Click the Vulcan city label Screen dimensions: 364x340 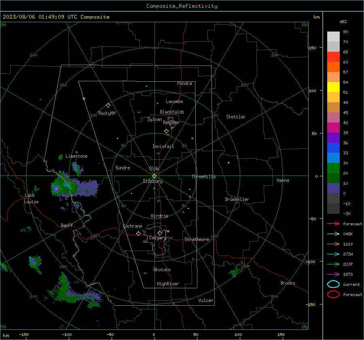pos(205,300)
